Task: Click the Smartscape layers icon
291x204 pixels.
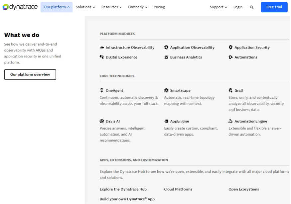Action: pos(166,90)
